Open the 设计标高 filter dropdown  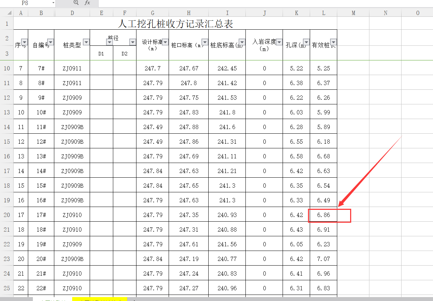165,42
